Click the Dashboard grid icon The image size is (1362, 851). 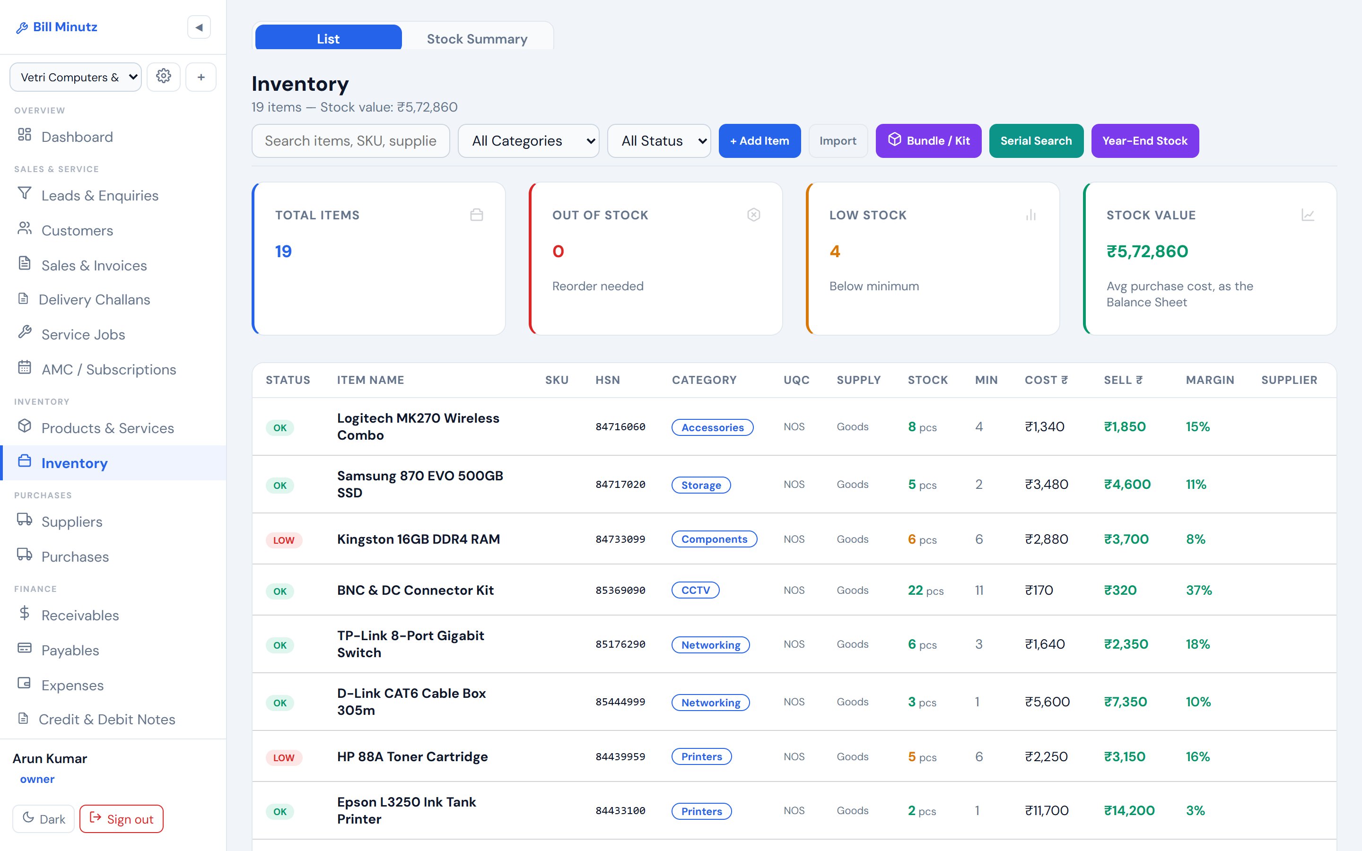click(x=24, y=135)
